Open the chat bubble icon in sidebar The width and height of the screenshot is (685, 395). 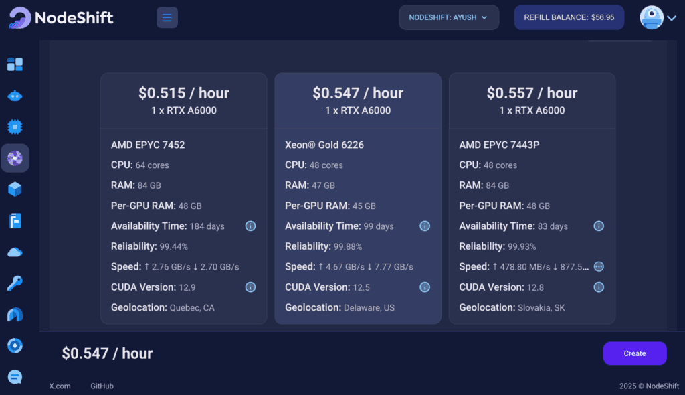15,377
